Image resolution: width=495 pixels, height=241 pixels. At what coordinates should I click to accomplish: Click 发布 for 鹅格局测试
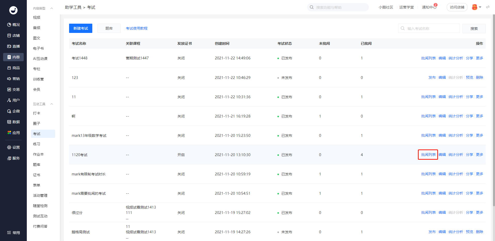click(x=432, y=232)
